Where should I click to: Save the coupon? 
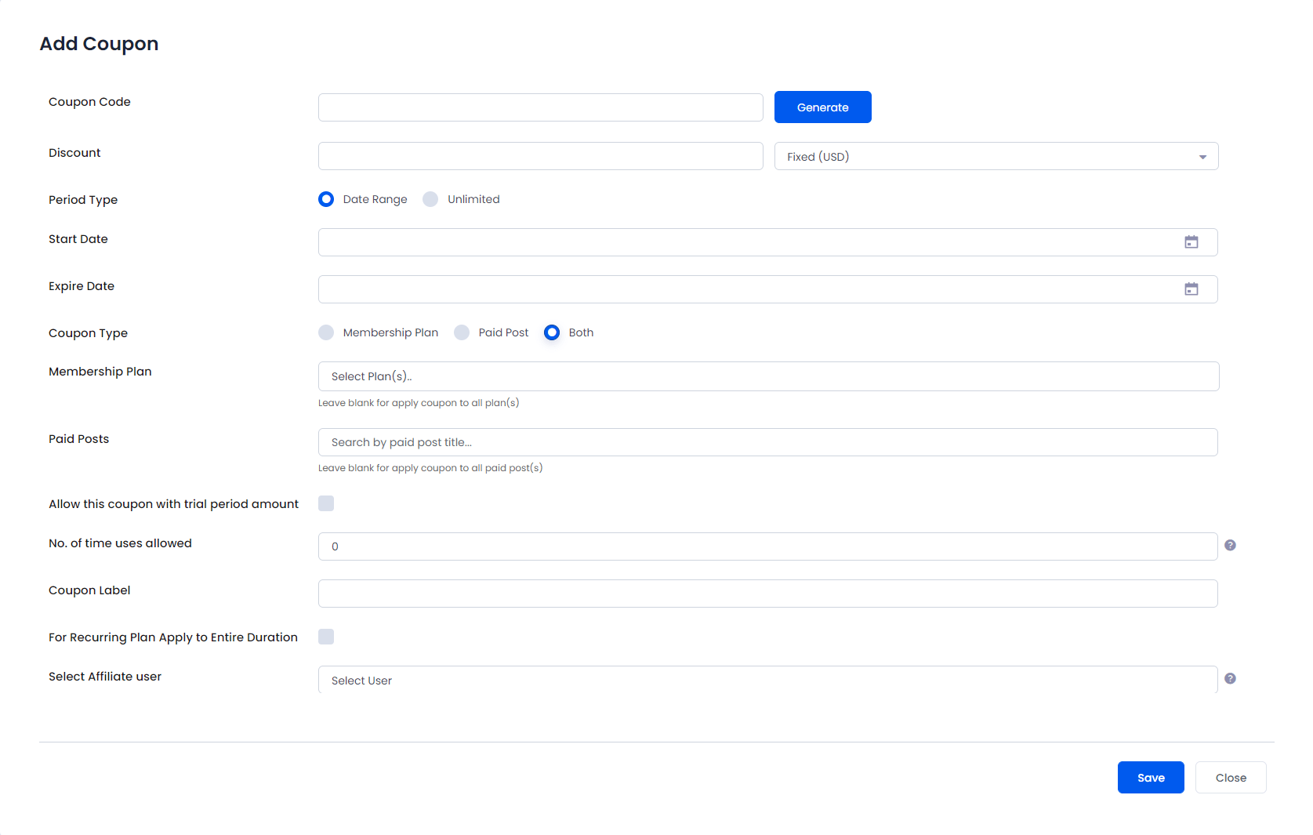click(1151, 778)
